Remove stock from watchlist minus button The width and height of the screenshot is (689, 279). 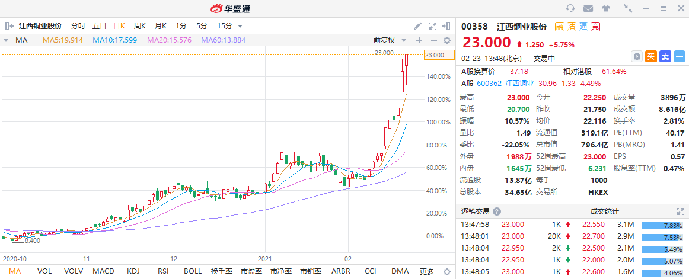[x=680, y=56]
